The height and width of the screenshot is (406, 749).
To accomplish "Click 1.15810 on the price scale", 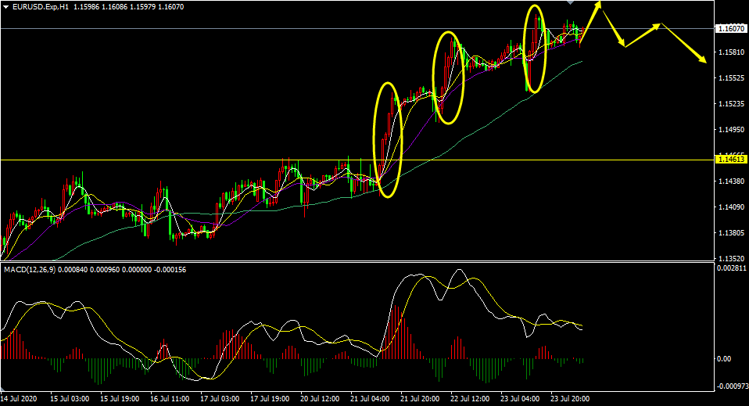I will pos(731,52).
